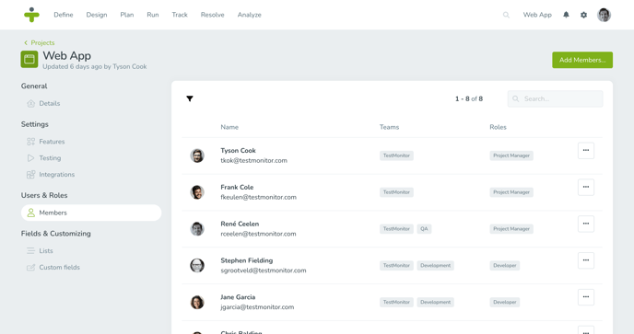Viewport: 634px width, 334px height.
Task: Sort by the Name column header
Action: pos(229,127)
